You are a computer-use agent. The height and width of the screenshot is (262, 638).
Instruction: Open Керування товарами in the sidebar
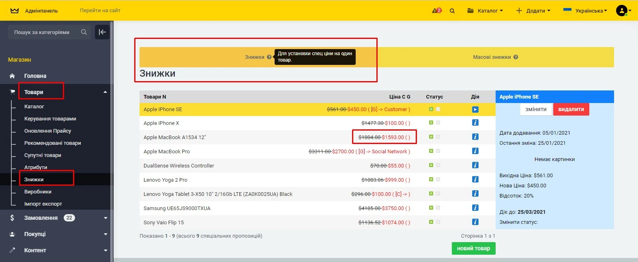(50, 119)
